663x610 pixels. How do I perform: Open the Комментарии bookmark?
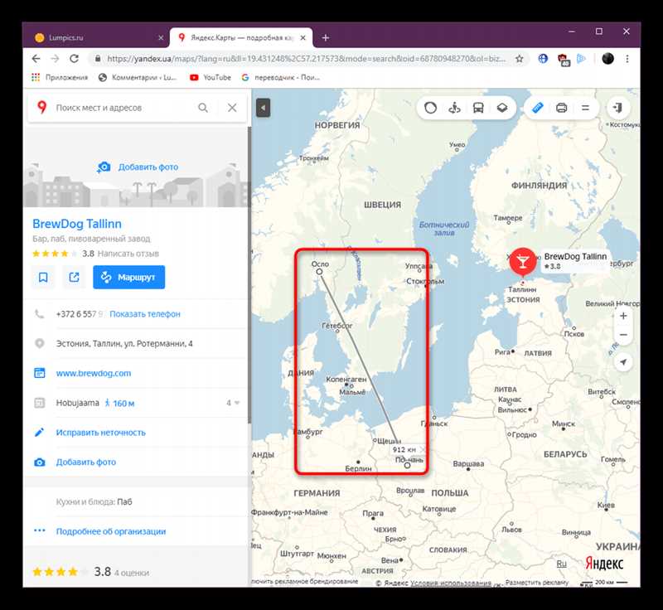[138, 77]
